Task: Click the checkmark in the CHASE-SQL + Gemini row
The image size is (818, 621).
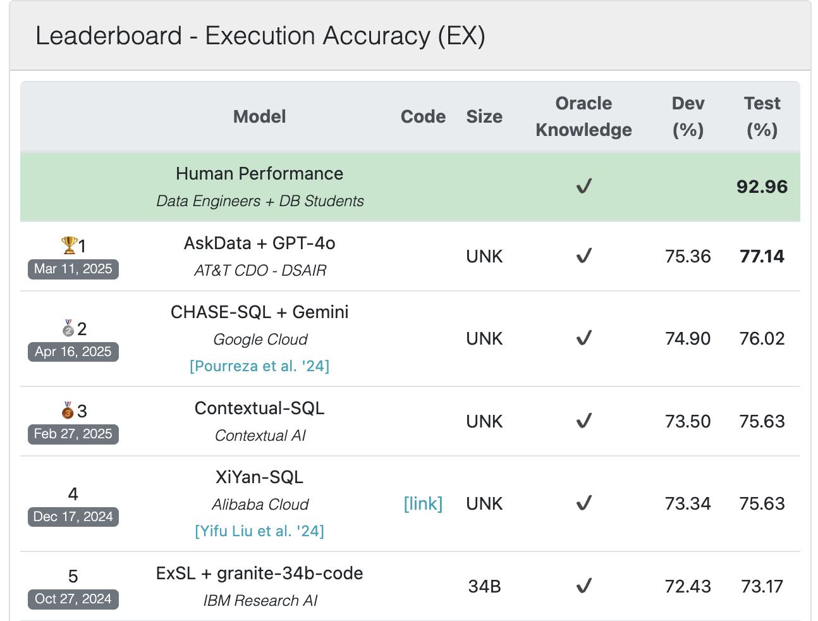Action: point(584,338)
